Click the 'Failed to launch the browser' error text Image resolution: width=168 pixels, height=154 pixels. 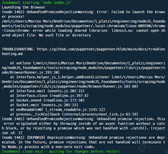[x=138, y=12]
